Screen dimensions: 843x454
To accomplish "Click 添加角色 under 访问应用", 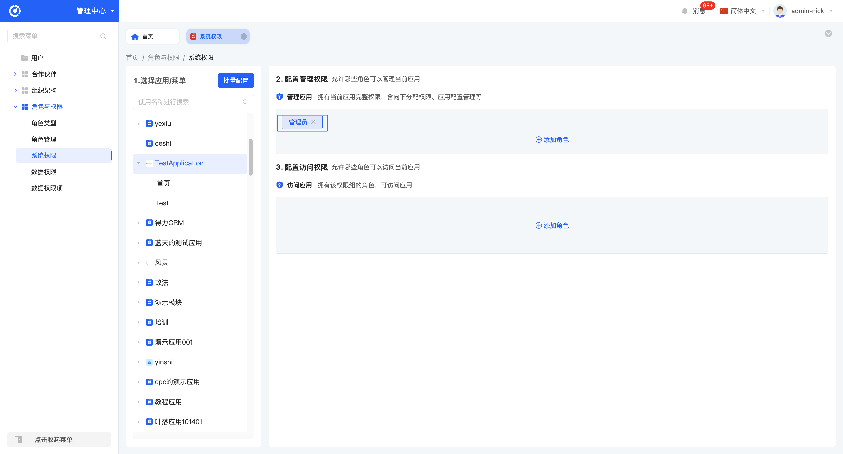I will click(x=552, y=226).
